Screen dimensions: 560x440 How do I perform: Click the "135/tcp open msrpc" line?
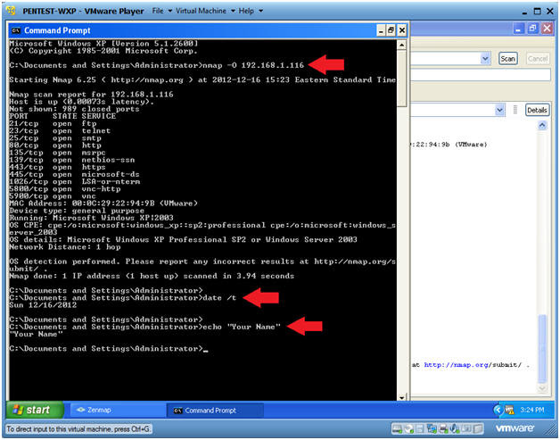(57, 153)
